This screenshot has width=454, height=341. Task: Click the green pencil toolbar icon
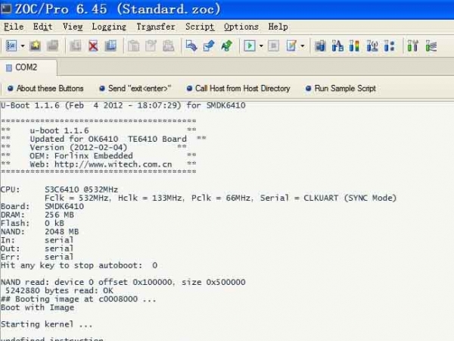[226, 45]
